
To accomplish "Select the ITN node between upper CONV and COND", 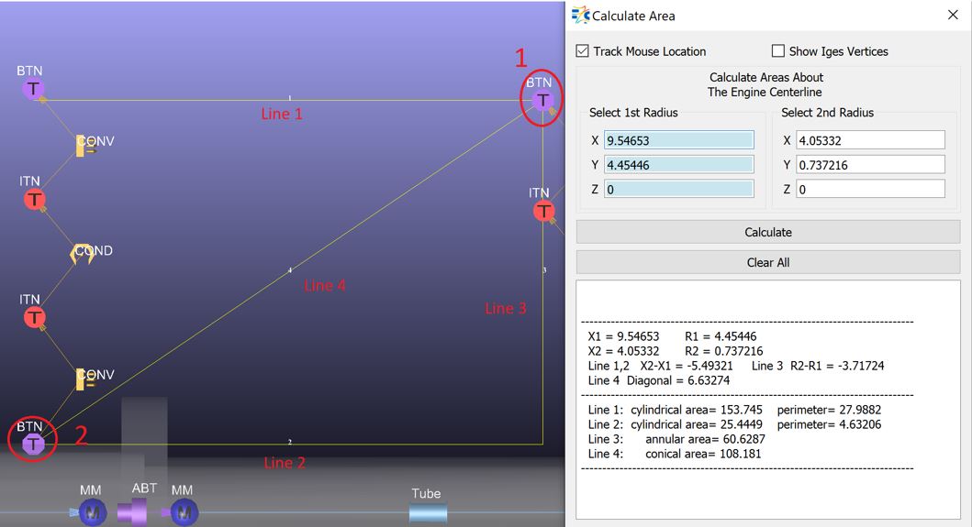I will [x=34, y=200].
